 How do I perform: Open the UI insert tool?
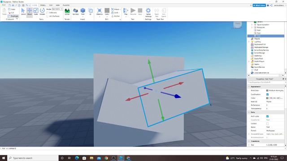coord(90,12)
